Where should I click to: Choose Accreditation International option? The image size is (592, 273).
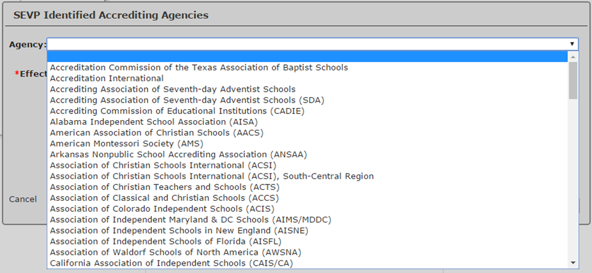pyautogui.click(x=107, y=78)
